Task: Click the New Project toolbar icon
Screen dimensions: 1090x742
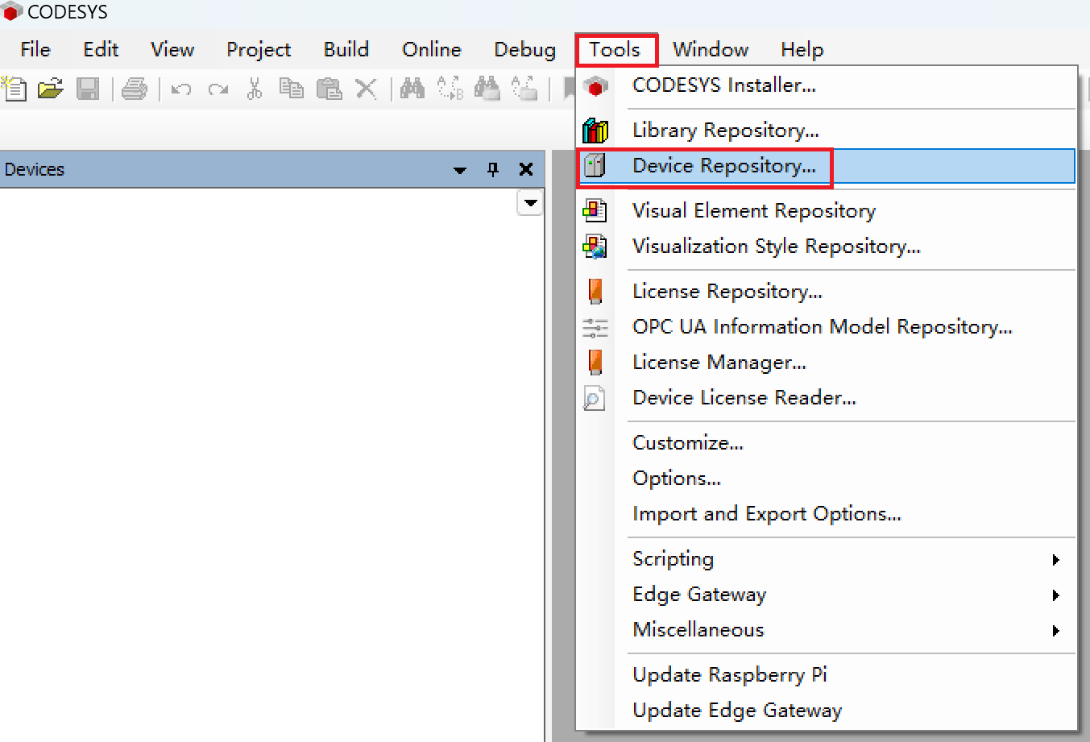Action: tap(14, 88)
